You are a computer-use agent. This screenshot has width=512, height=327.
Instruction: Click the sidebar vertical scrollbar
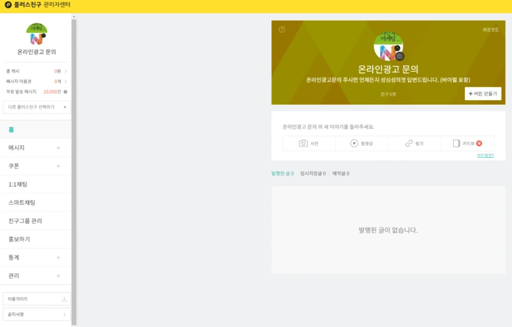74,172
